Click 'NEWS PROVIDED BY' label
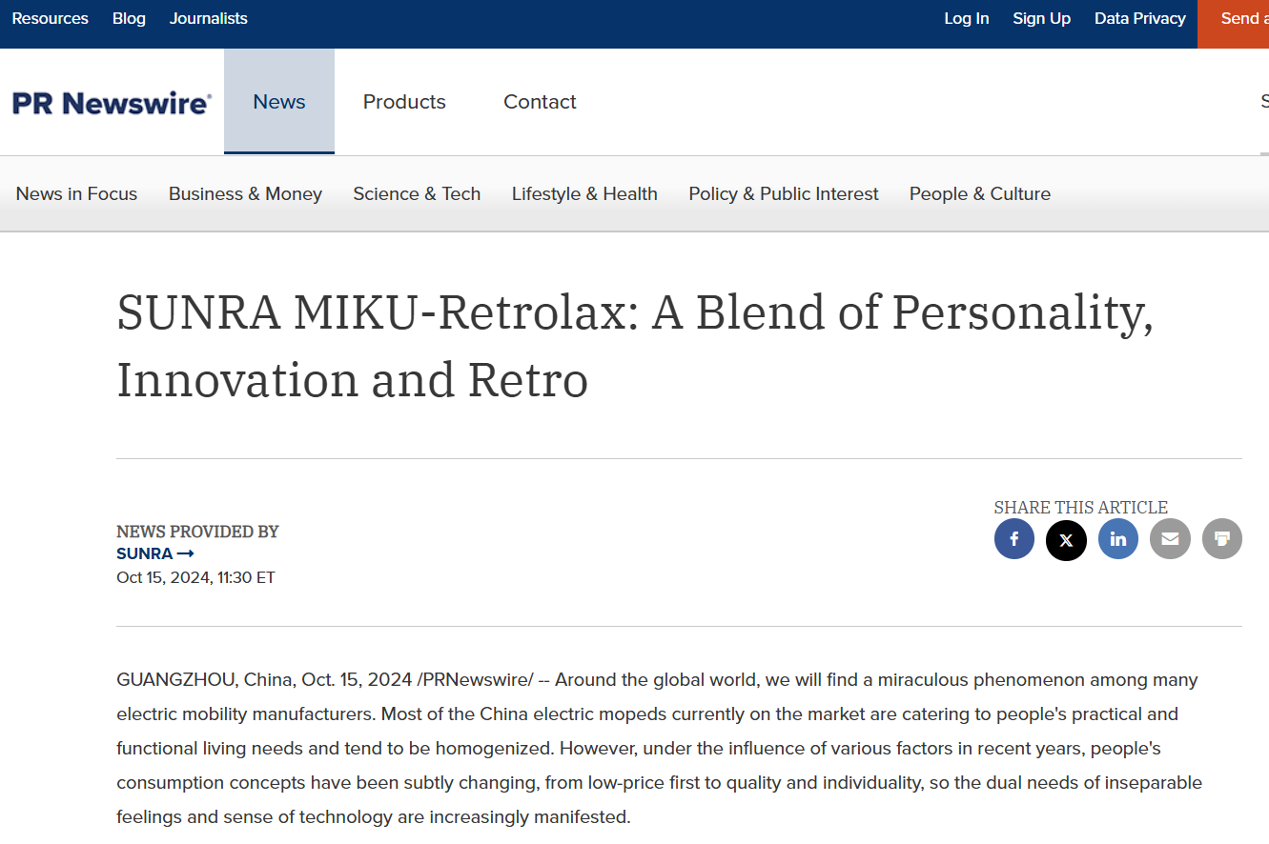Screen dimensions: 1269x844 point(197,532)
